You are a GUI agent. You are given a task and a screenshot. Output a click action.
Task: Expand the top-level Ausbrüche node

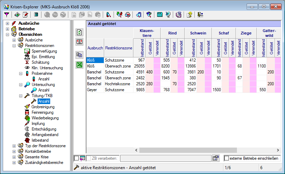coord(7,23)
